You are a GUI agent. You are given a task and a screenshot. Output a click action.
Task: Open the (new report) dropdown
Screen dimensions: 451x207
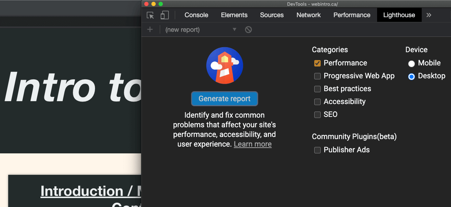coord(201,30)
